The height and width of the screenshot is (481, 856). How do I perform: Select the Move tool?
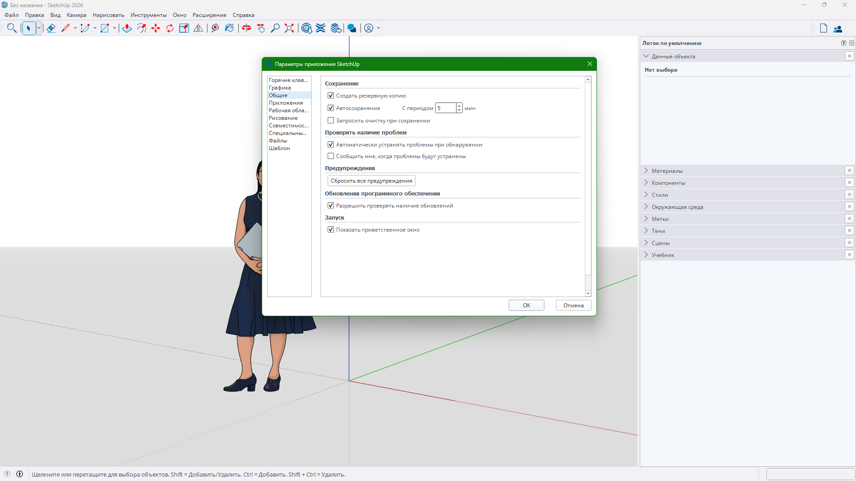[156, 28]
